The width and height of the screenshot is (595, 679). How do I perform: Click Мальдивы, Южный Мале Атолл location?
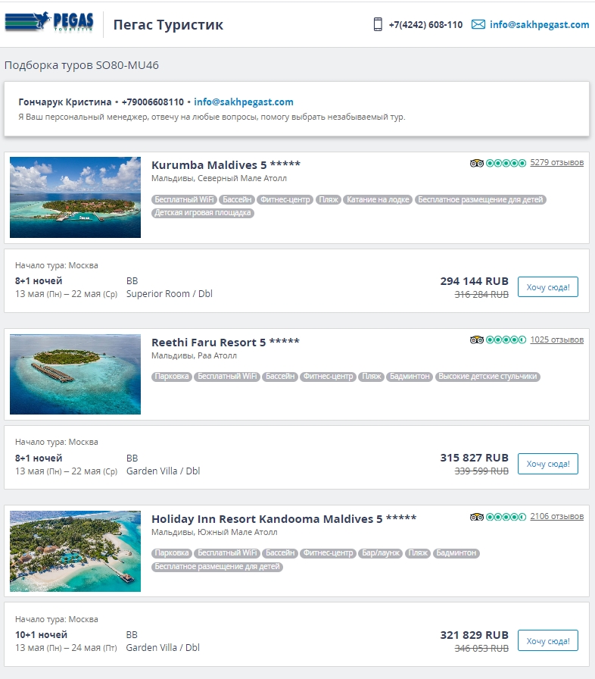(214, 532)
